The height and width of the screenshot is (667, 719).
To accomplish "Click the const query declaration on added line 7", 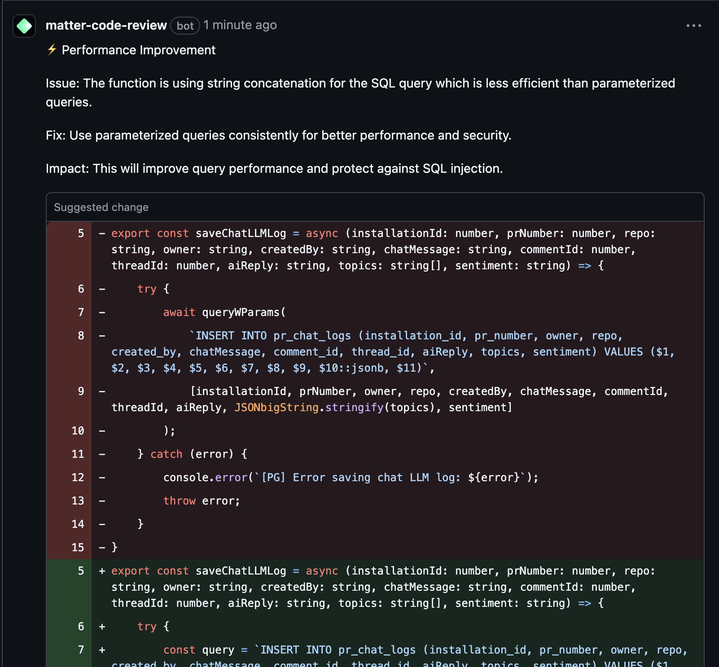I will (x=201, y=649).
